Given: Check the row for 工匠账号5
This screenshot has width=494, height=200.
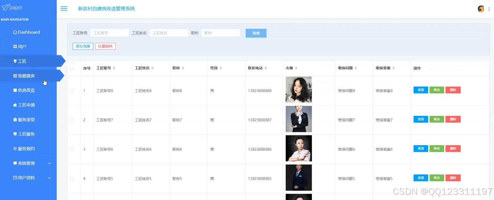Looking at the screenshot, I should (x=72, y=179).
